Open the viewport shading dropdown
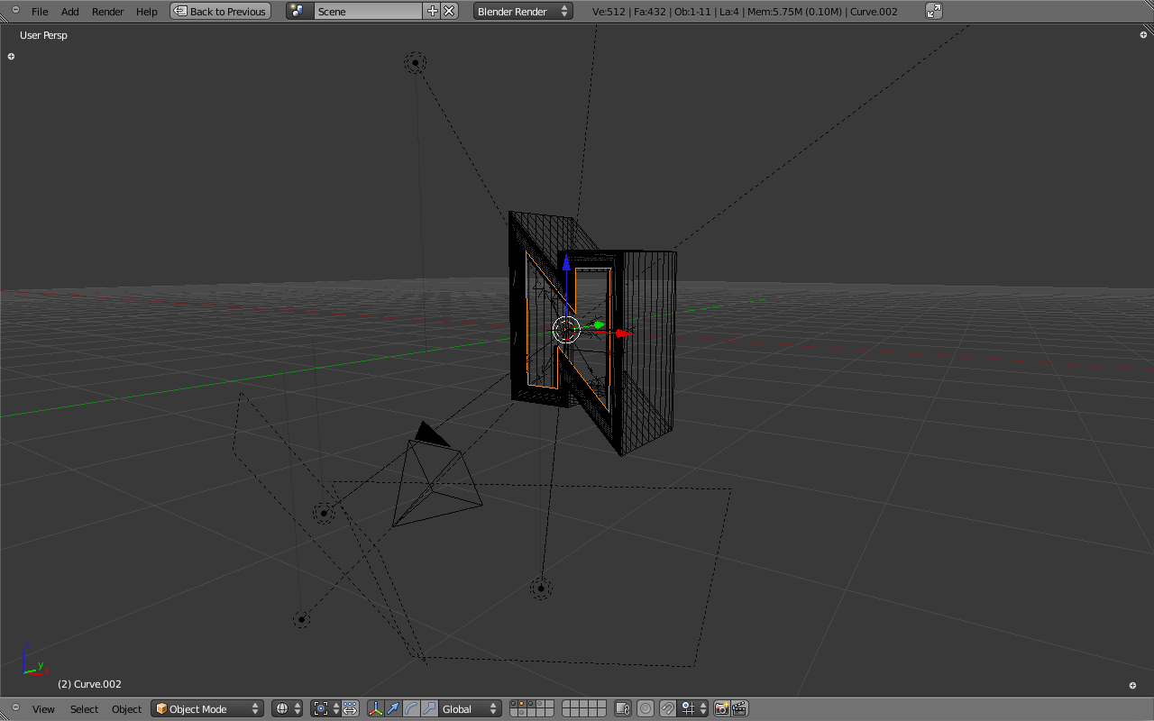Viewport: 1154px width, 721px height. (x=287, y=709)
